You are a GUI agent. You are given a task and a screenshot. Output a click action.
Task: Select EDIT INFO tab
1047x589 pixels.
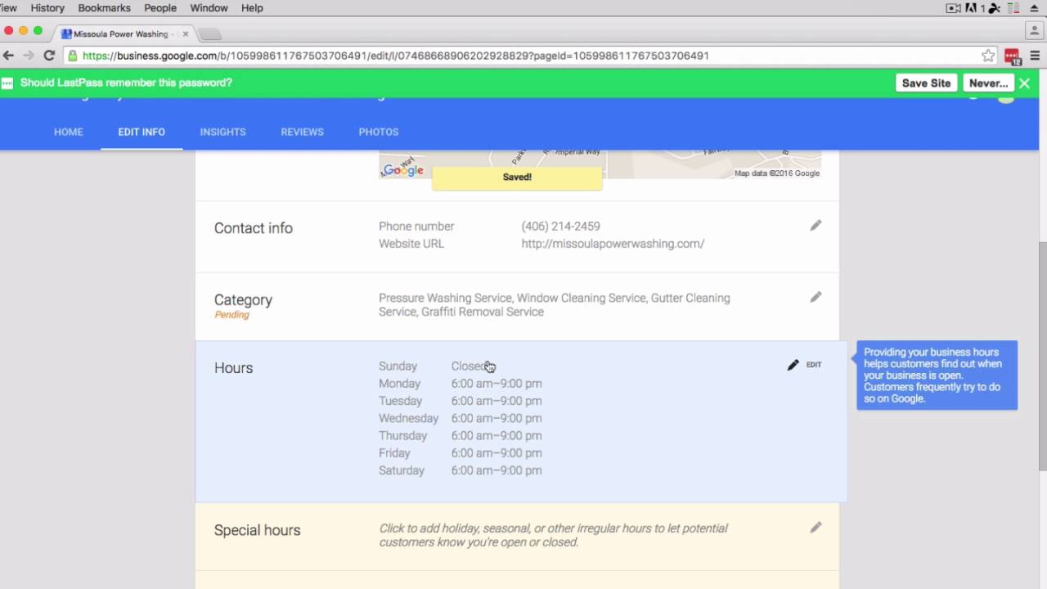142,132
